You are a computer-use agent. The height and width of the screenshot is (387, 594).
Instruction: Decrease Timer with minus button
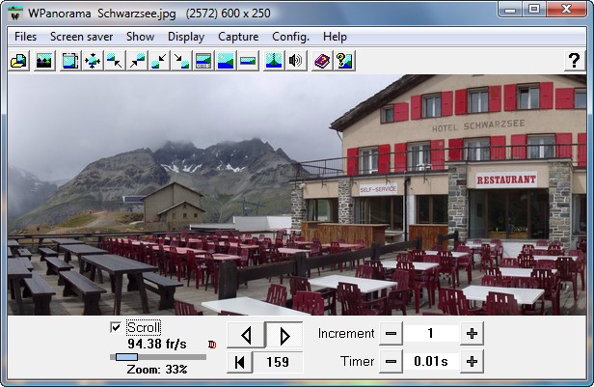point(391,362)
